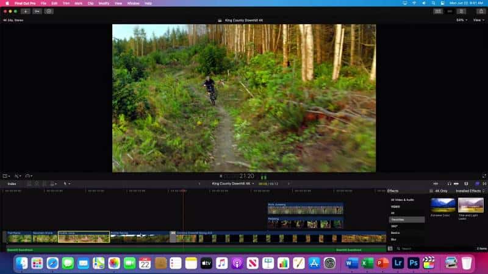Select the VIDEO effects heading
The image size is (488, 274).
[395, 206]
